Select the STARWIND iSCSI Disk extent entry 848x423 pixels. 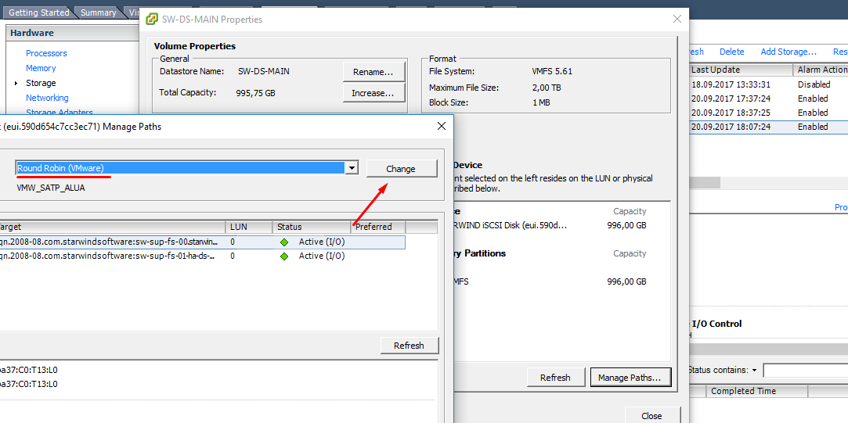552,226
